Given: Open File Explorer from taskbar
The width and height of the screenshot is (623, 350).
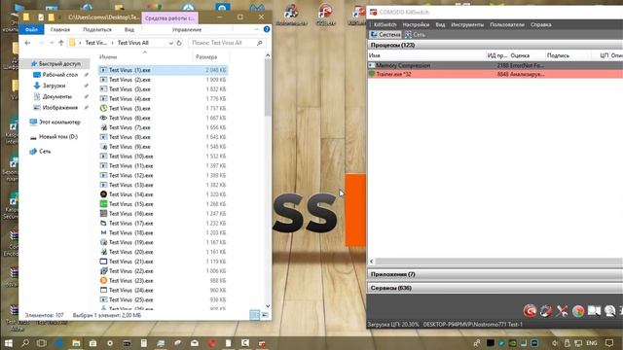Looking at the screenshot, I should [76, 343].
